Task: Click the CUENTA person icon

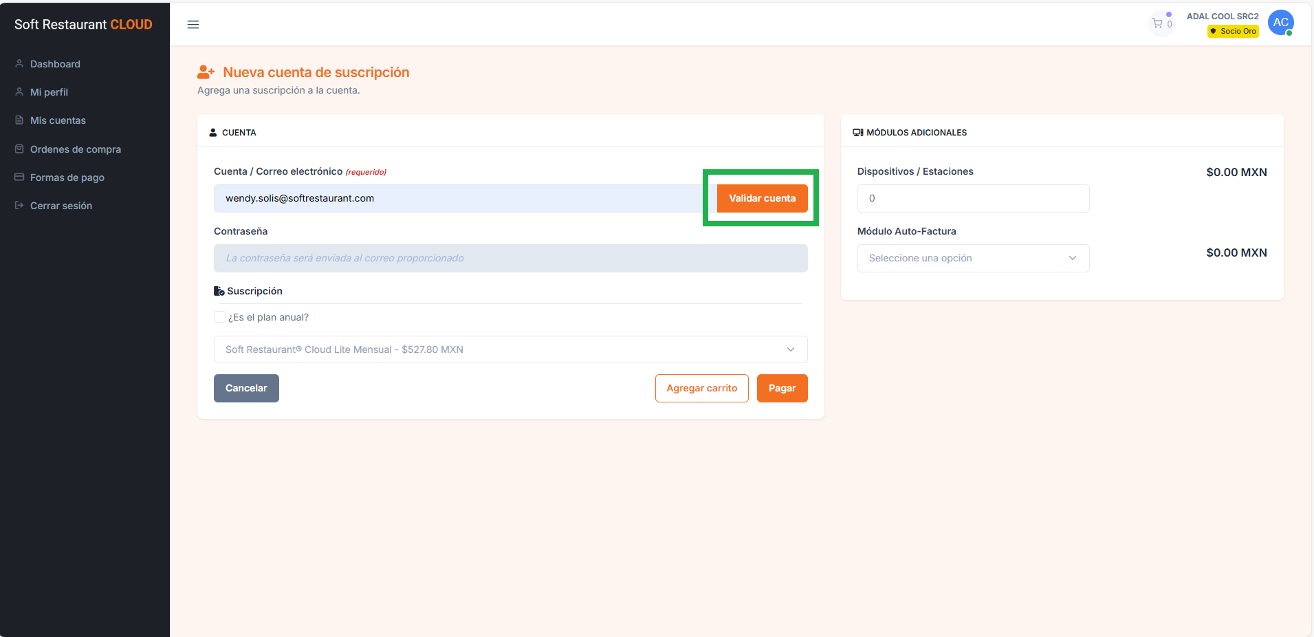Action: [213, 132]
